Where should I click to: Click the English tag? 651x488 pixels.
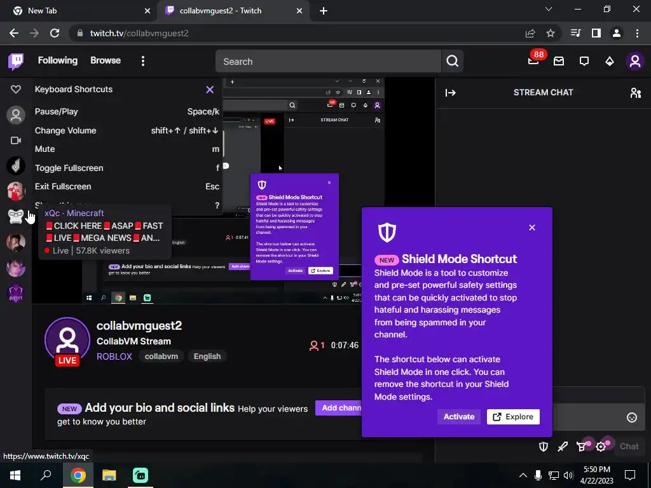[x=207, y=356]
